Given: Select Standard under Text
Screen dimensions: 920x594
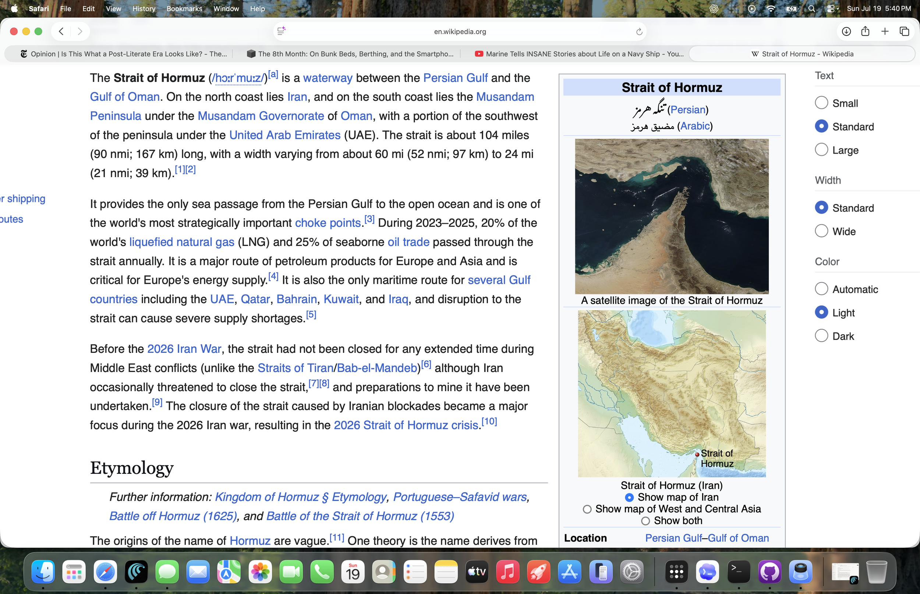Looking at the screenshot, I should coord(821,126).
